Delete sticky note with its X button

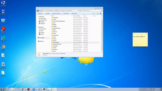[146, 34]
